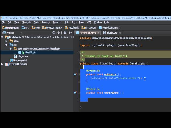Screen dimensions: 171x128
Task: Click the firstplugin root breadcrumb
Action: 10,28
